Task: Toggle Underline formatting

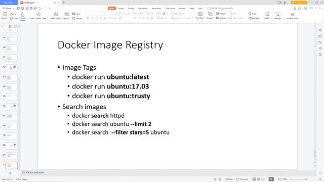Action: pyautogui.click(x=96, y=18)
